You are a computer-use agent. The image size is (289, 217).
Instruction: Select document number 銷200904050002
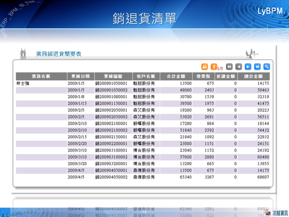111,177
